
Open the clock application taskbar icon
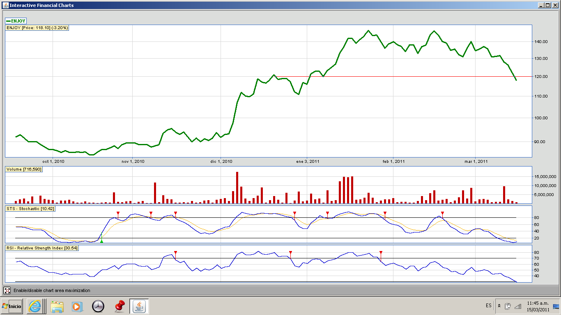[98, 306]
